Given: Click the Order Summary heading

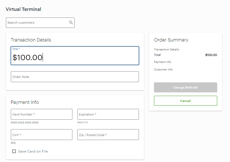Looking at the screenshot, I should coord(171,40).
